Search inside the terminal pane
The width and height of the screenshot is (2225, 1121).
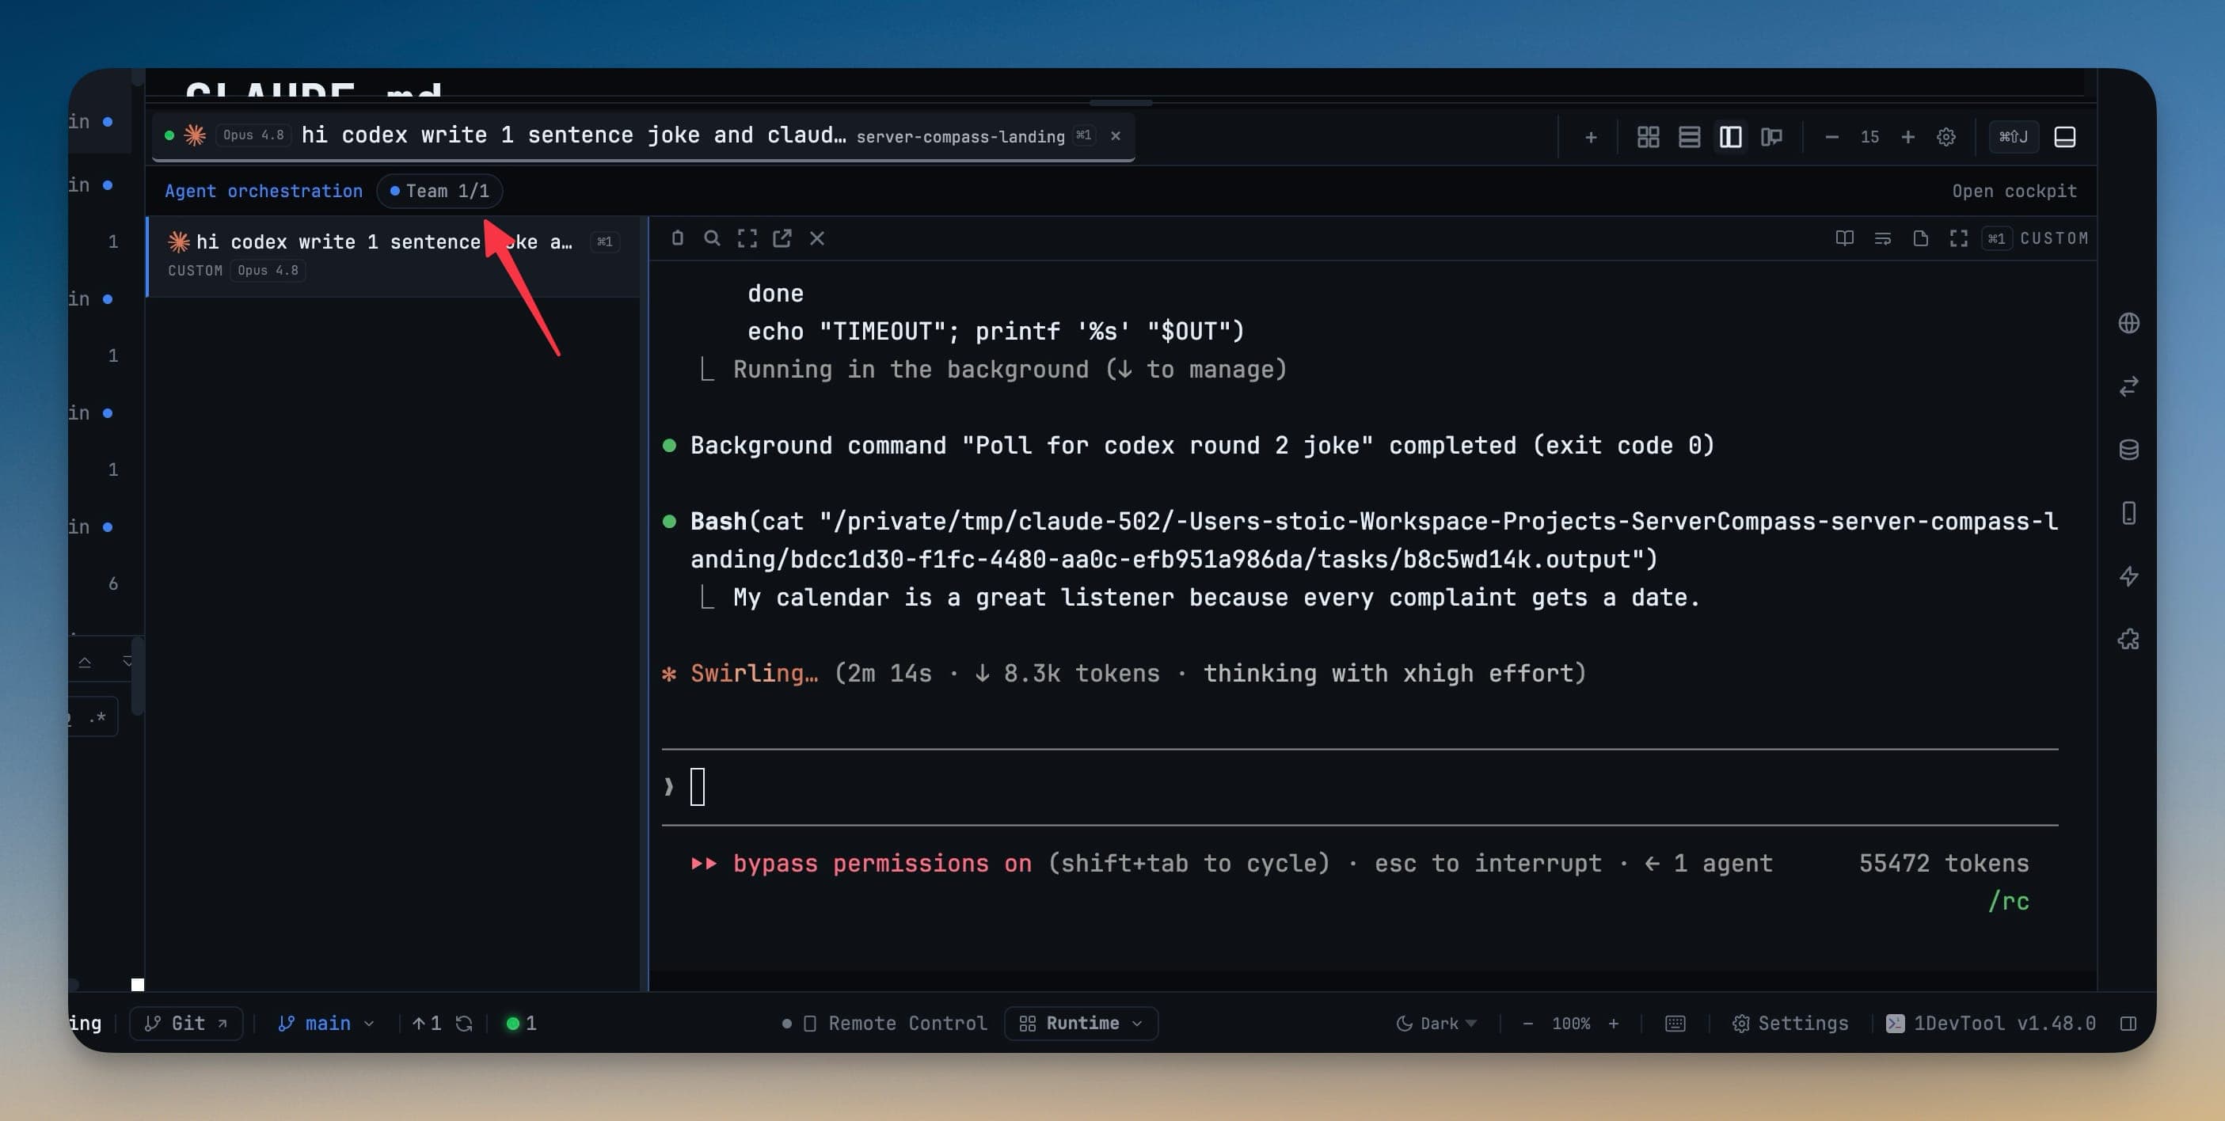pyautogui.click(x=712, y=238)
